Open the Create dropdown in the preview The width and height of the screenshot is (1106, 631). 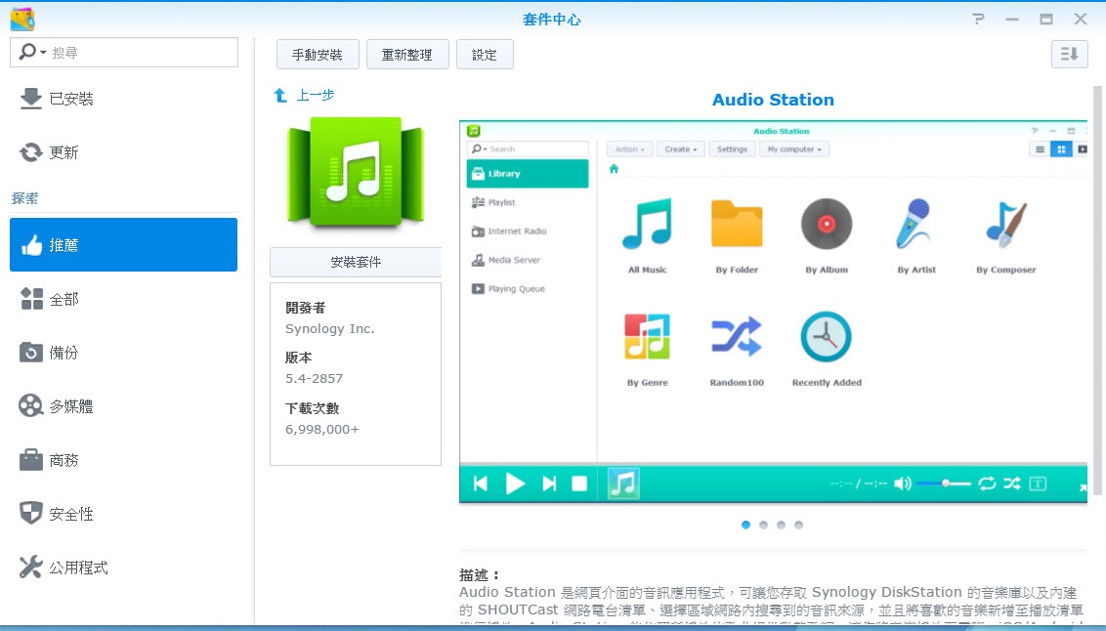681,149
